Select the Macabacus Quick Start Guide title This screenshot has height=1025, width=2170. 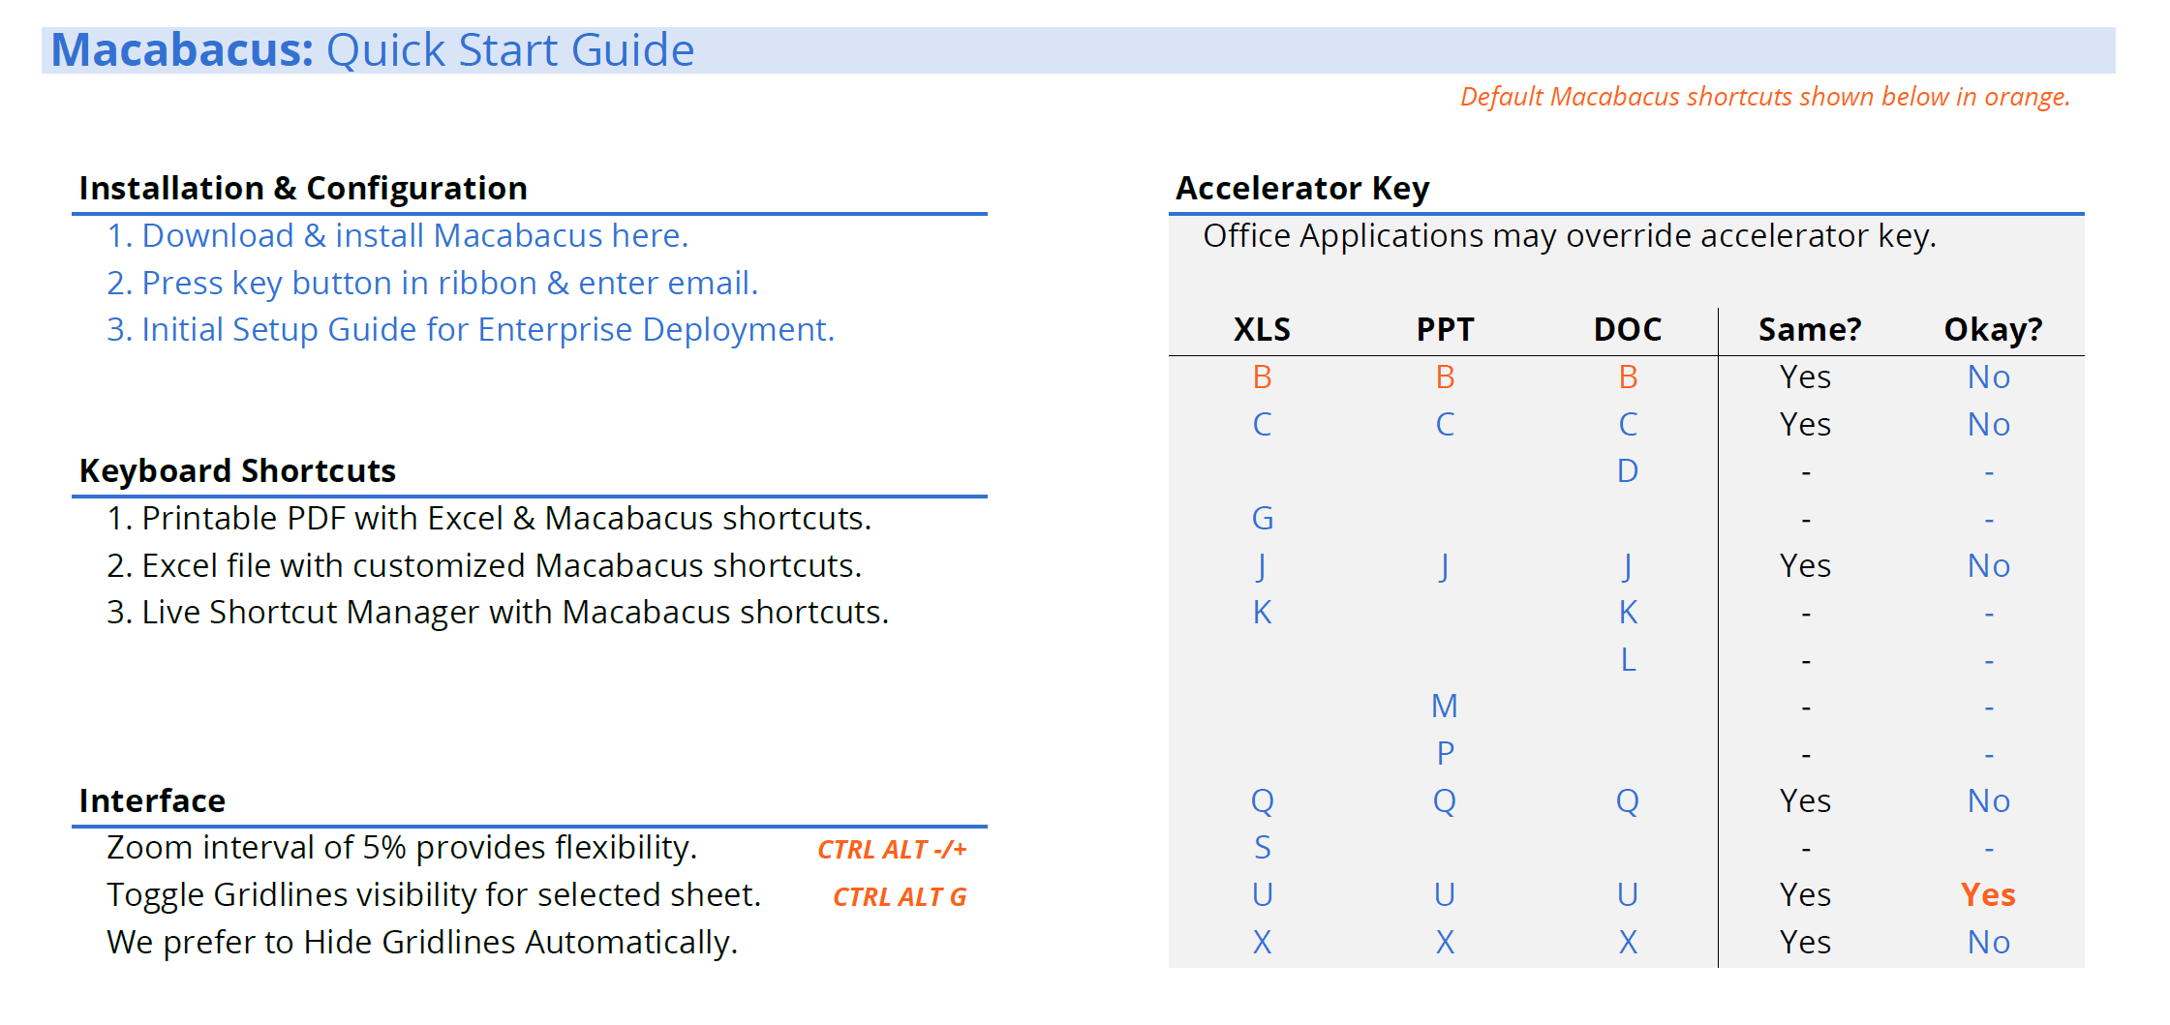pyautogui.click(x=373, y=50)
